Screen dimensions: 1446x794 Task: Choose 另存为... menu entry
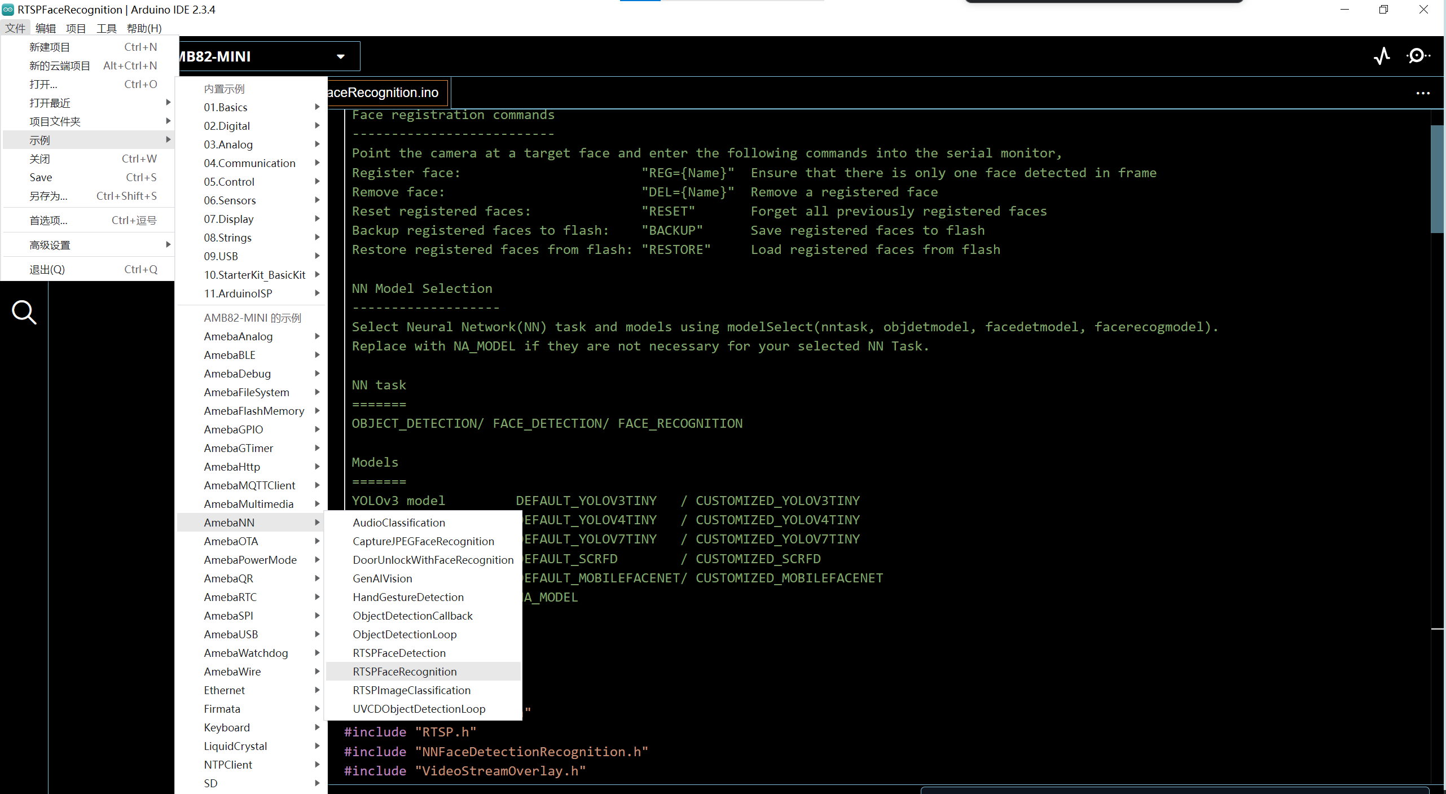[x=89, y=196]
